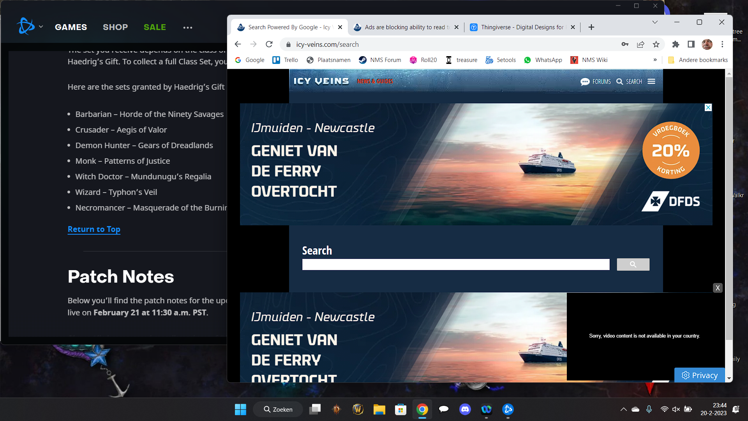Open Chrome side panel icon
748x421 pixels.
(x=691, y=44)
